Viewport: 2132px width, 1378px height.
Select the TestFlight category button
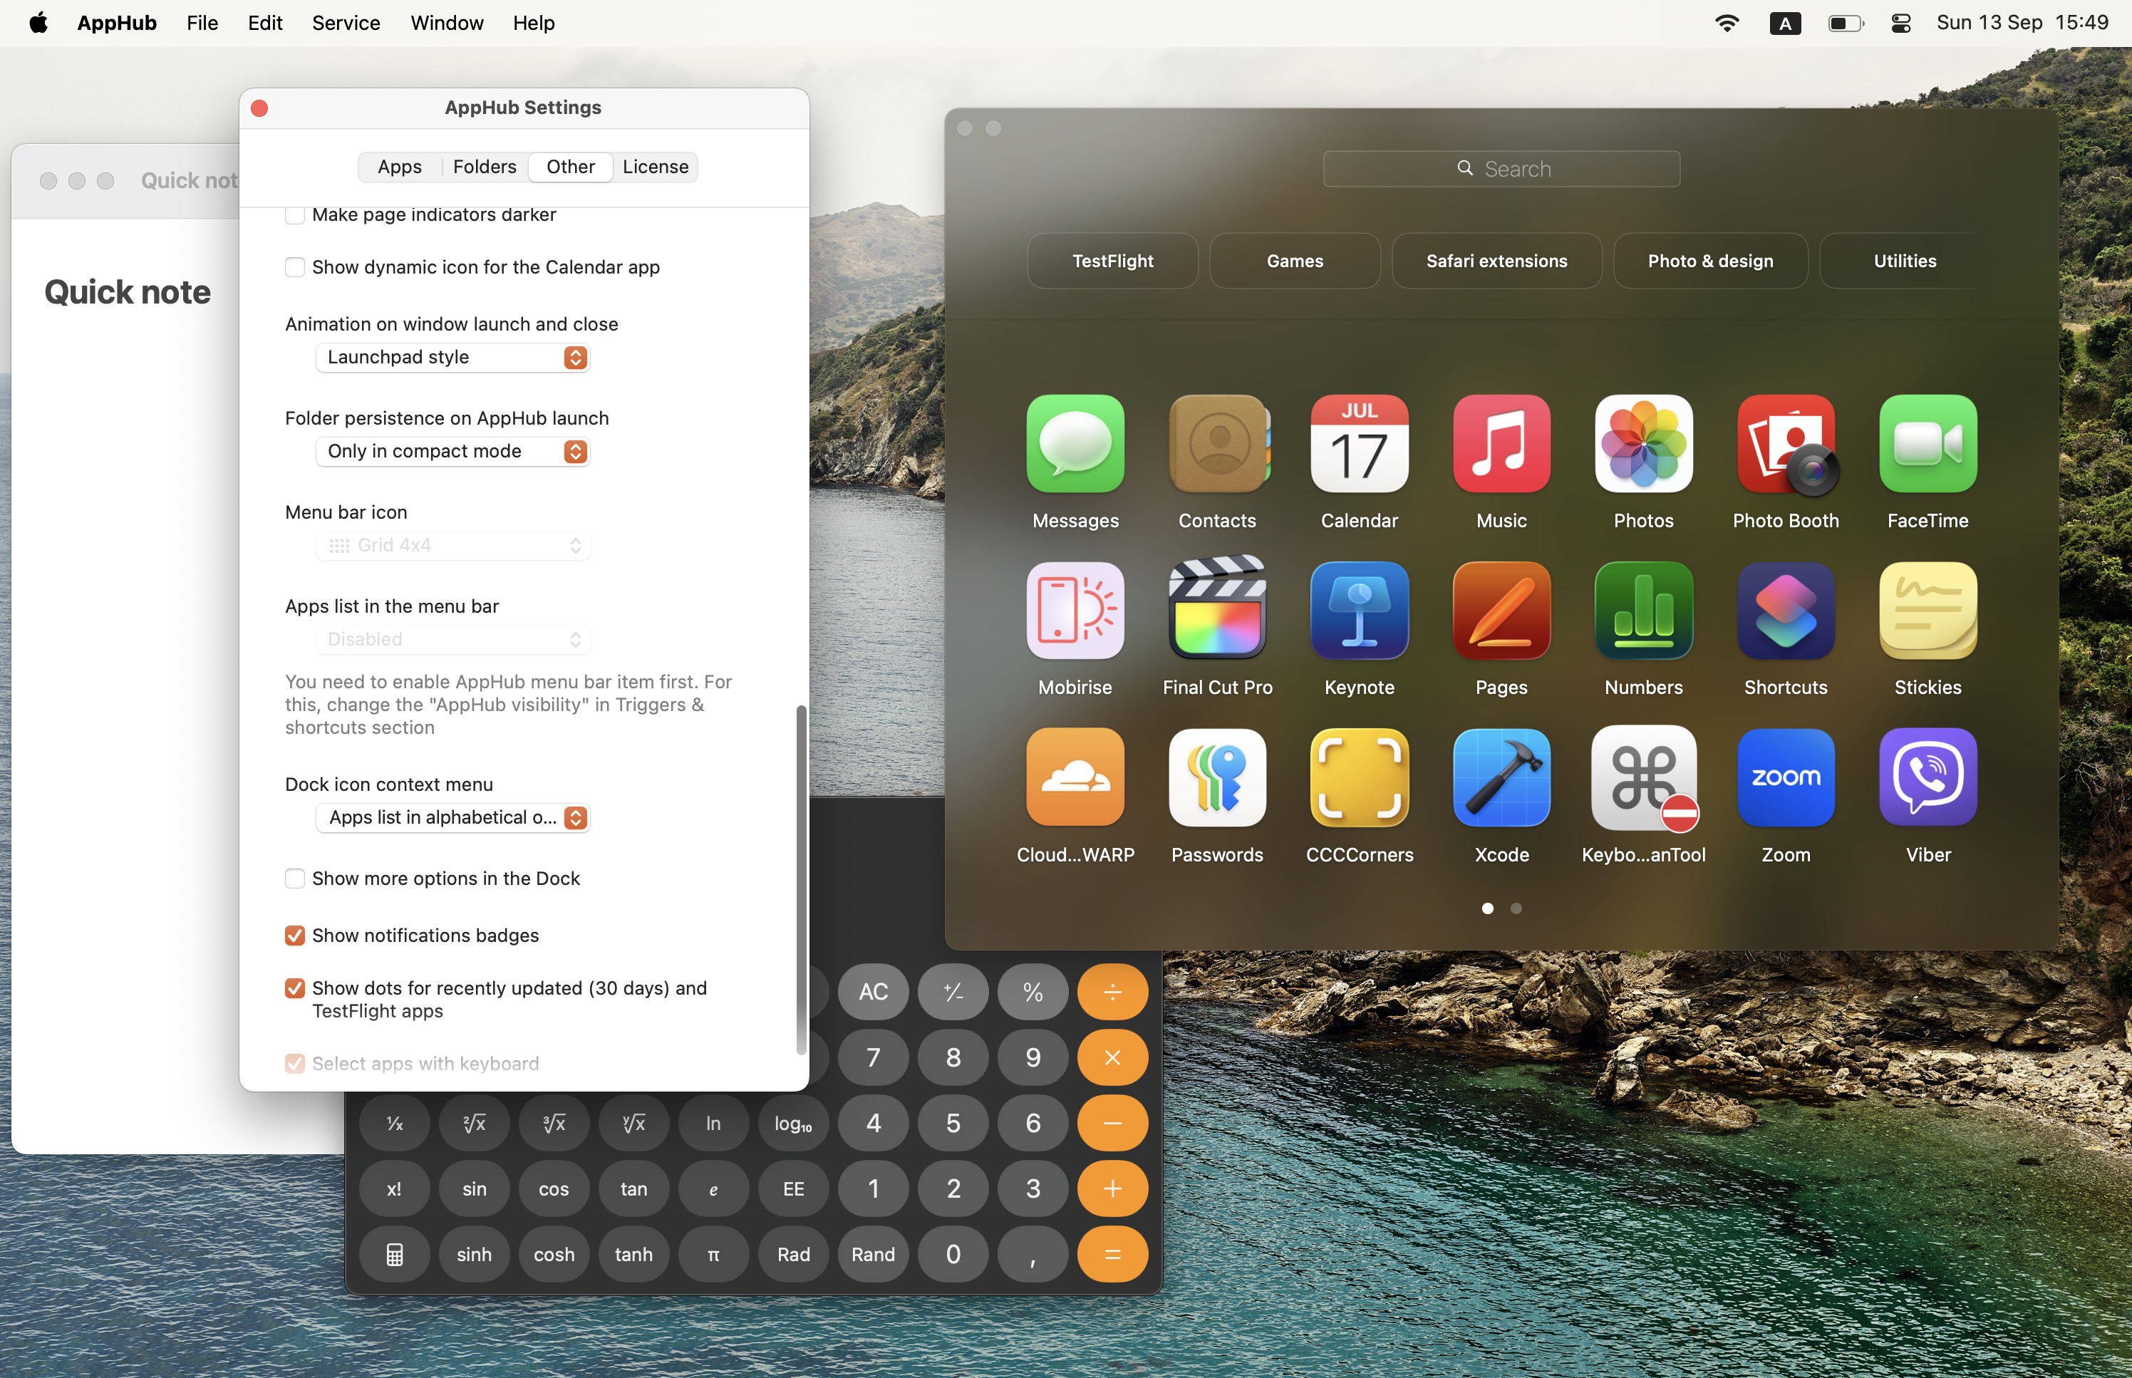(x=1113, y=261)
